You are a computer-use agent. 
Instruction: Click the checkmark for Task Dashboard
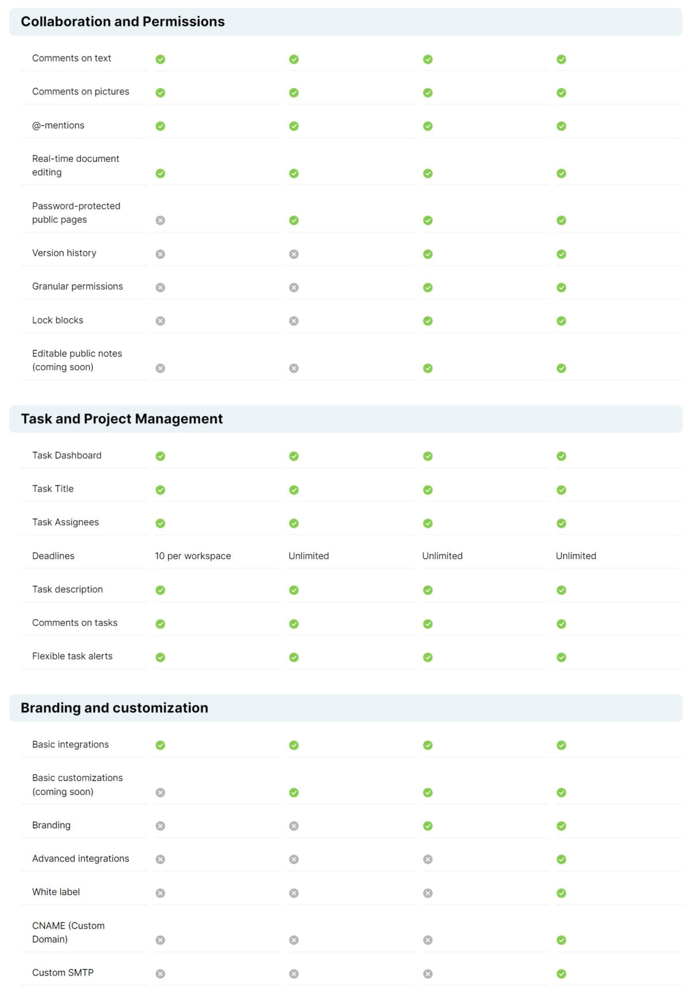point(160,456)
